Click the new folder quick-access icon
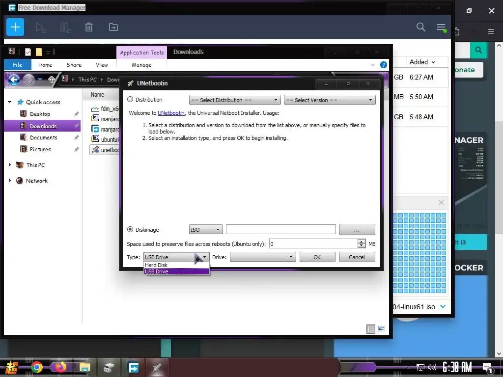503x377 pixels. pyautogui.click(x=39, y=52)
